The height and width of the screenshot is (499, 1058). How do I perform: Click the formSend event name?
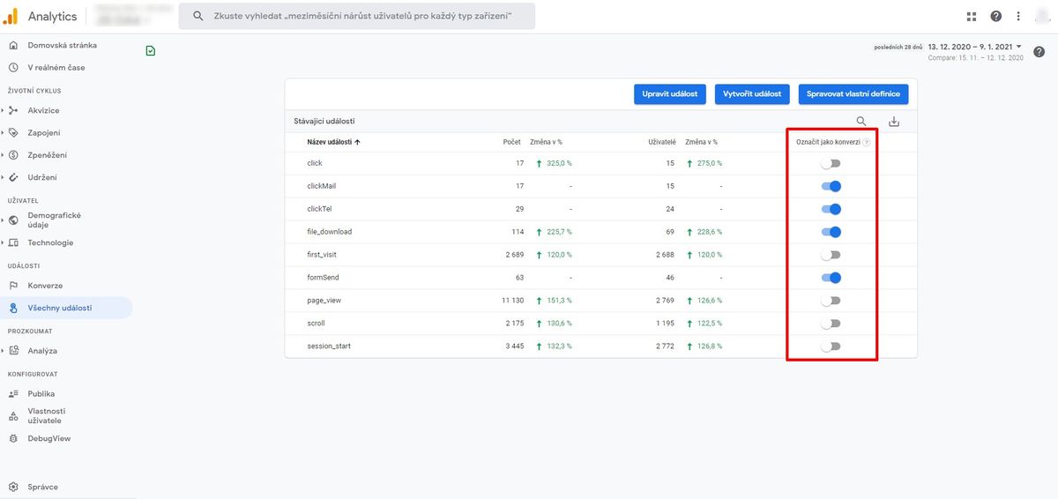coord(323,278)
